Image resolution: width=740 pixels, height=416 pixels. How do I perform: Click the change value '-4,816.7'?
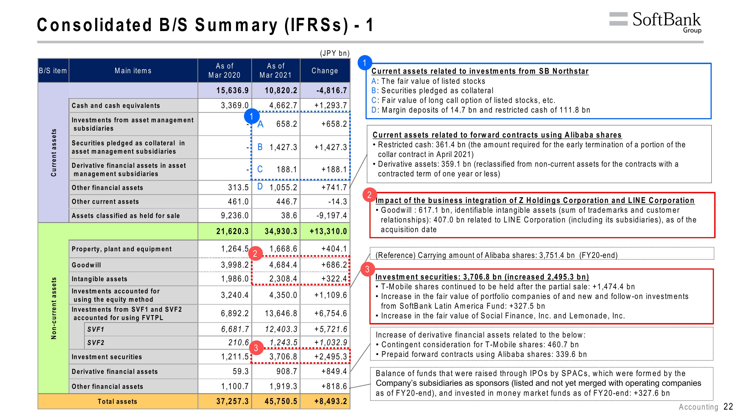[332, 90]
